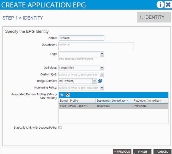Delete selected domain profile with X icon
The width and height of the screenshot is (172, 154).
pos(68,95)
